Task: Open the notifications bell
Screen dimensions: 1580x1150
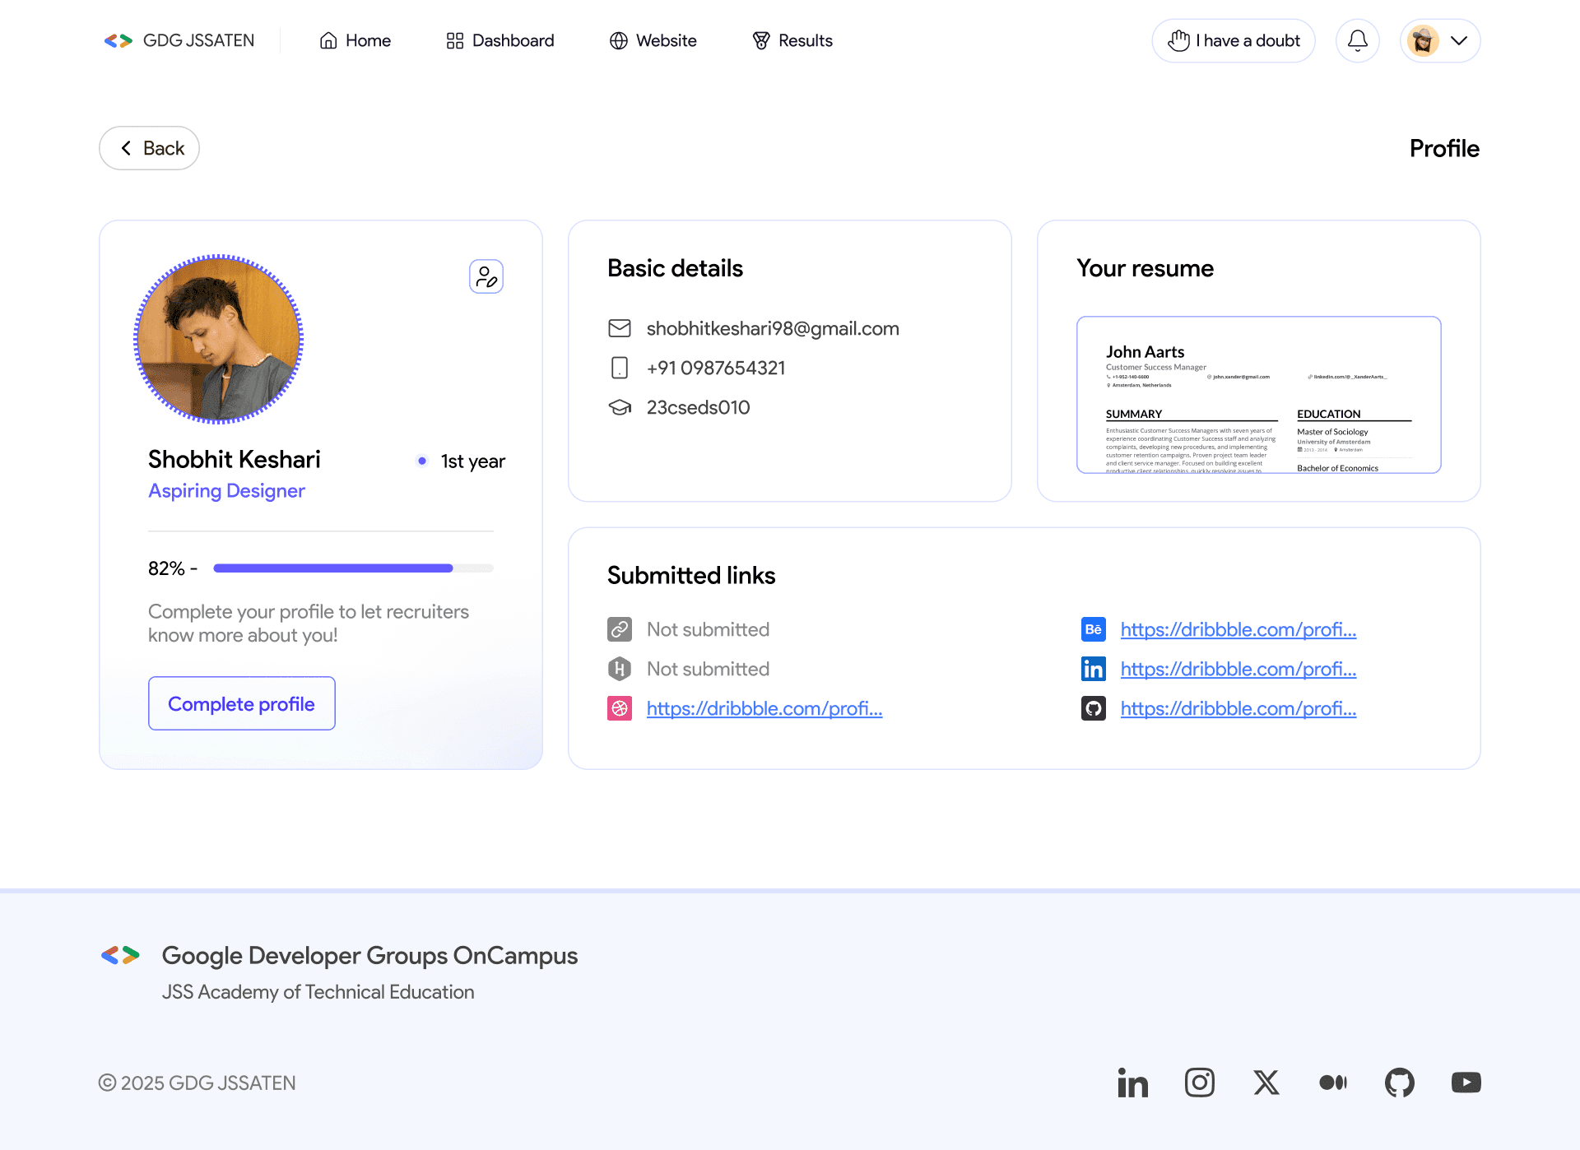Action: (1357, 40)
